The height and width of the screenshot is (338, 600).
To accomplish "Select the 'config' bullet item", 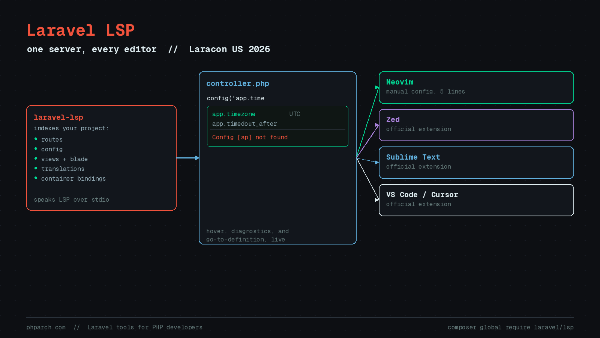I will tap(52, 149).
